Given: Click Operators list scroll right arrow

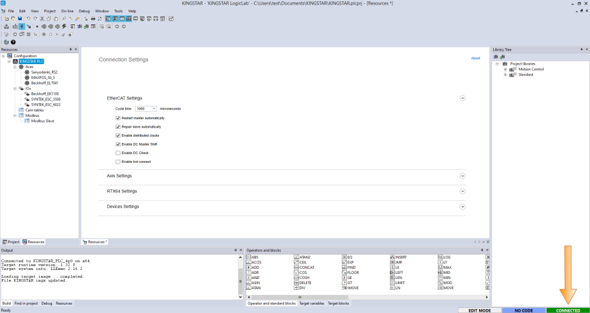Looking at the screenshot, I should 487,297.
